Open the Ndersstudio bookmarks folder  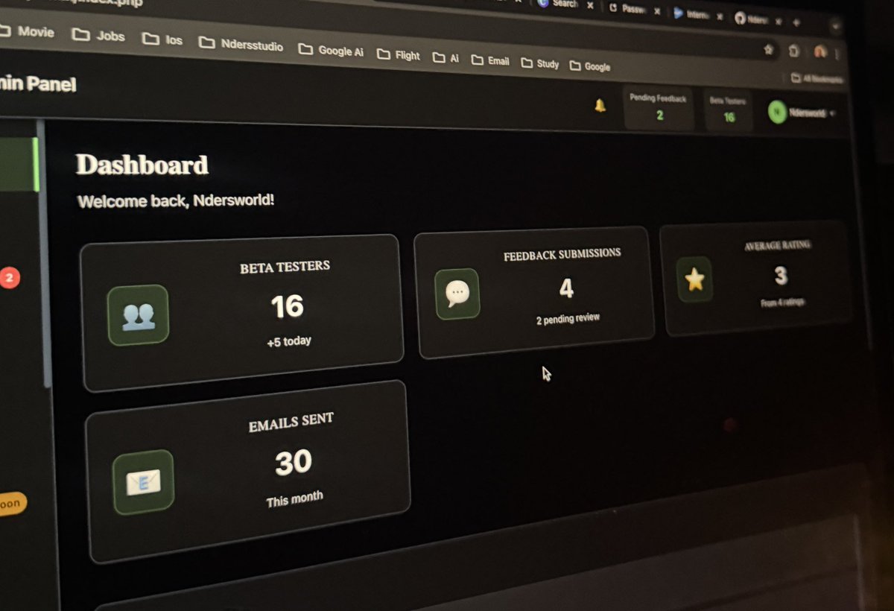241,44
